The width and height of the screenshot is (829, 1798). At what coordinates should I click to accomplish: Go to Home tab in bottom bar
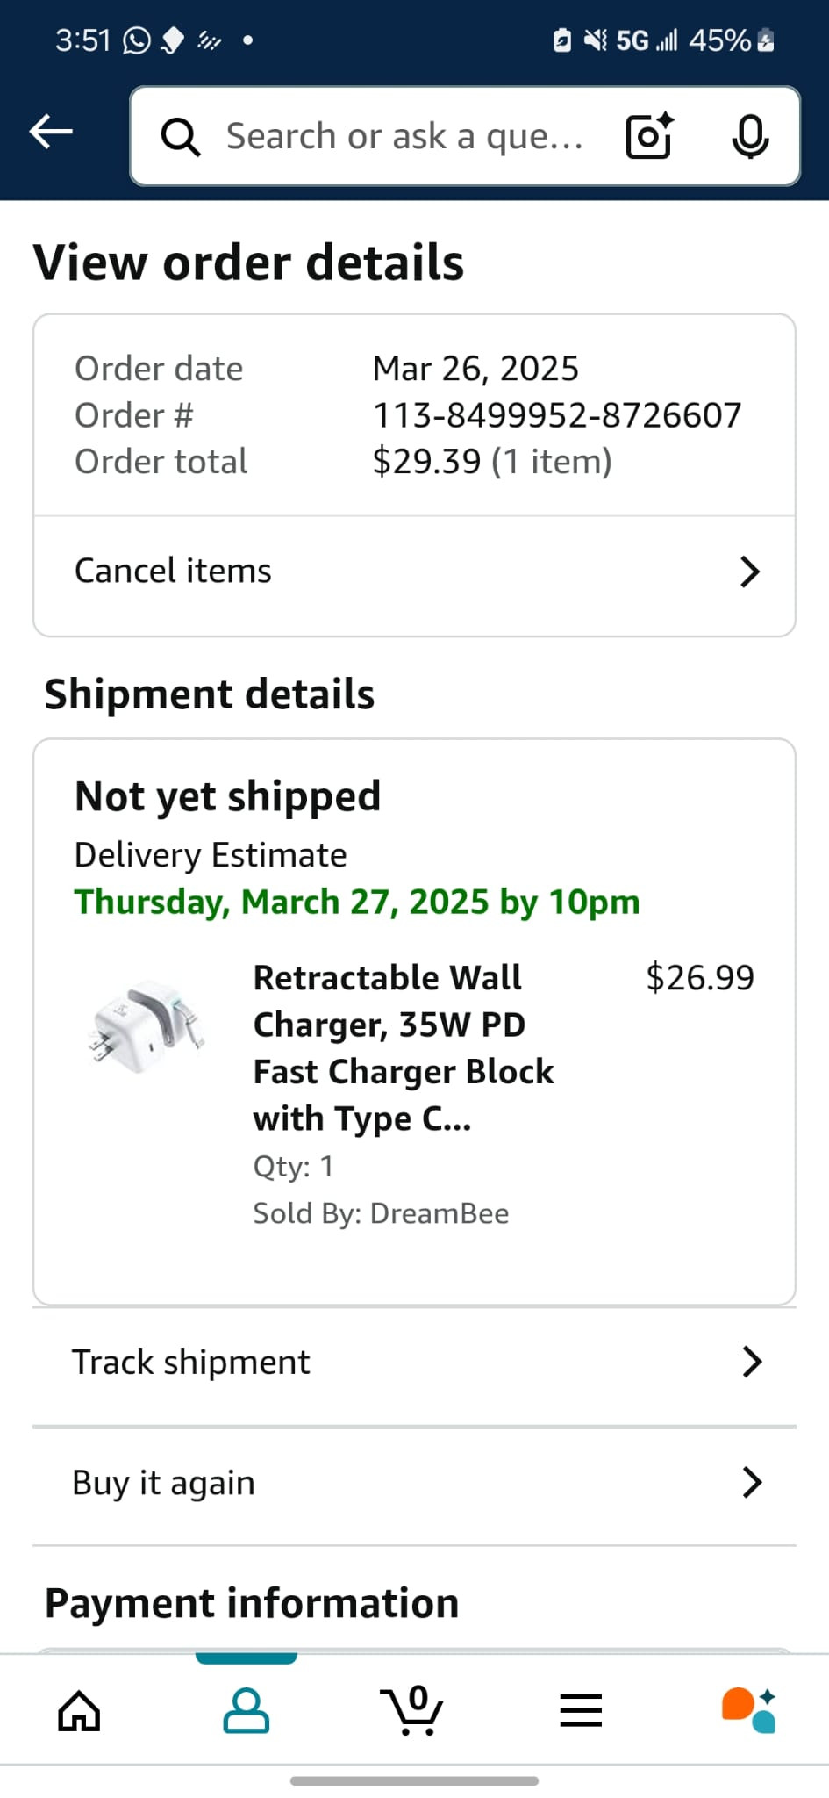[x=79, y=1710]
